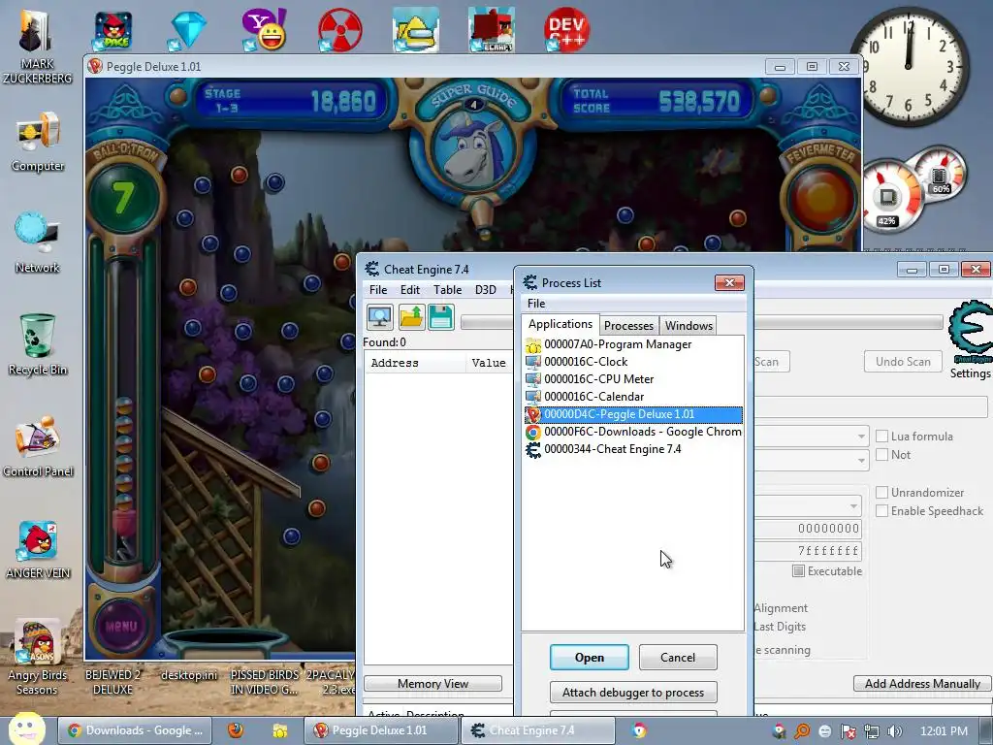Screen dimensions: 993x745
Task: Select the Recycle Bin desktop icon
Action: click(x=38, y=345)
